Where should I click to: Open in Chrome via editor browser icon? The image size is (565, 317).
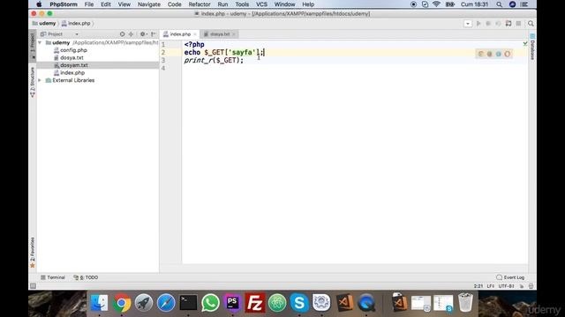point(480,54)
